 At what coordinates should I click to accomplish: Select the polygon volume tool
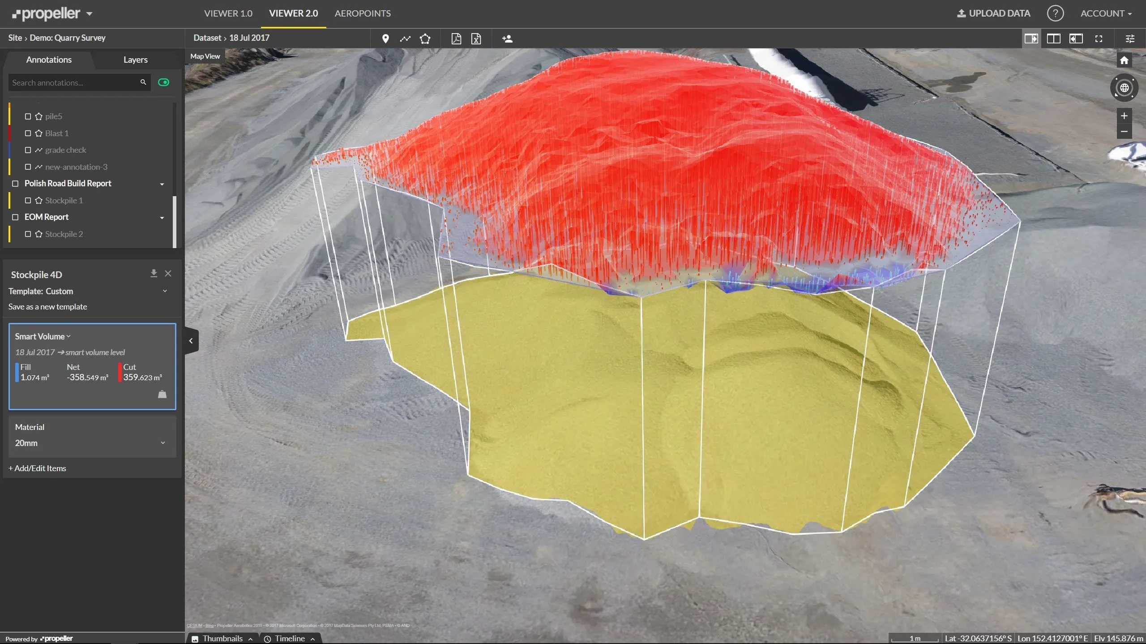425,39
